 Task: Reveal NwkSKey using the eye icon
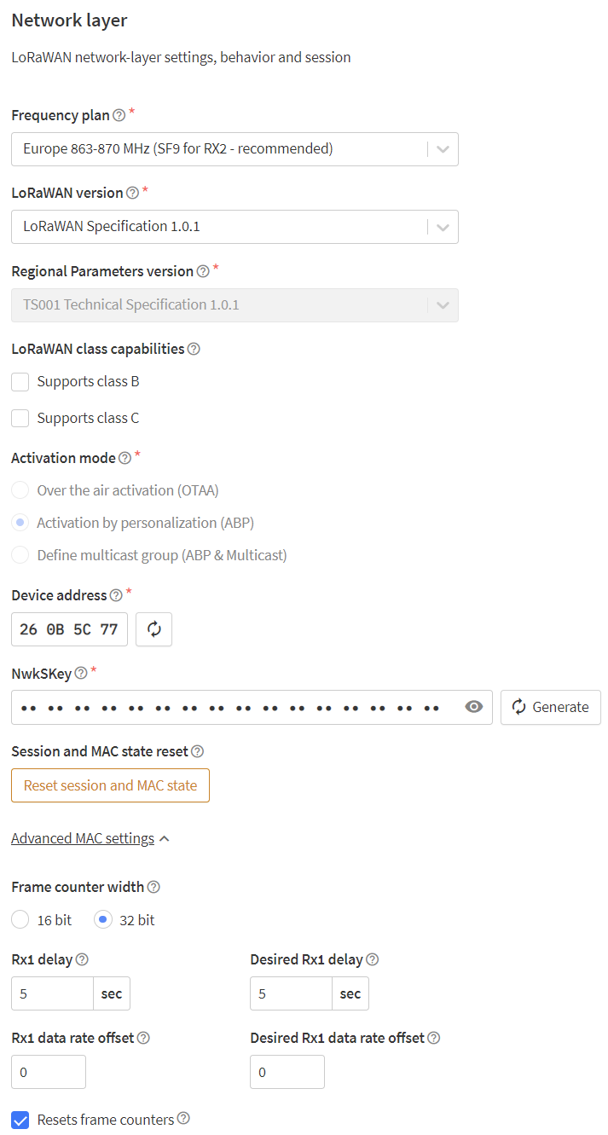(474, 707)
